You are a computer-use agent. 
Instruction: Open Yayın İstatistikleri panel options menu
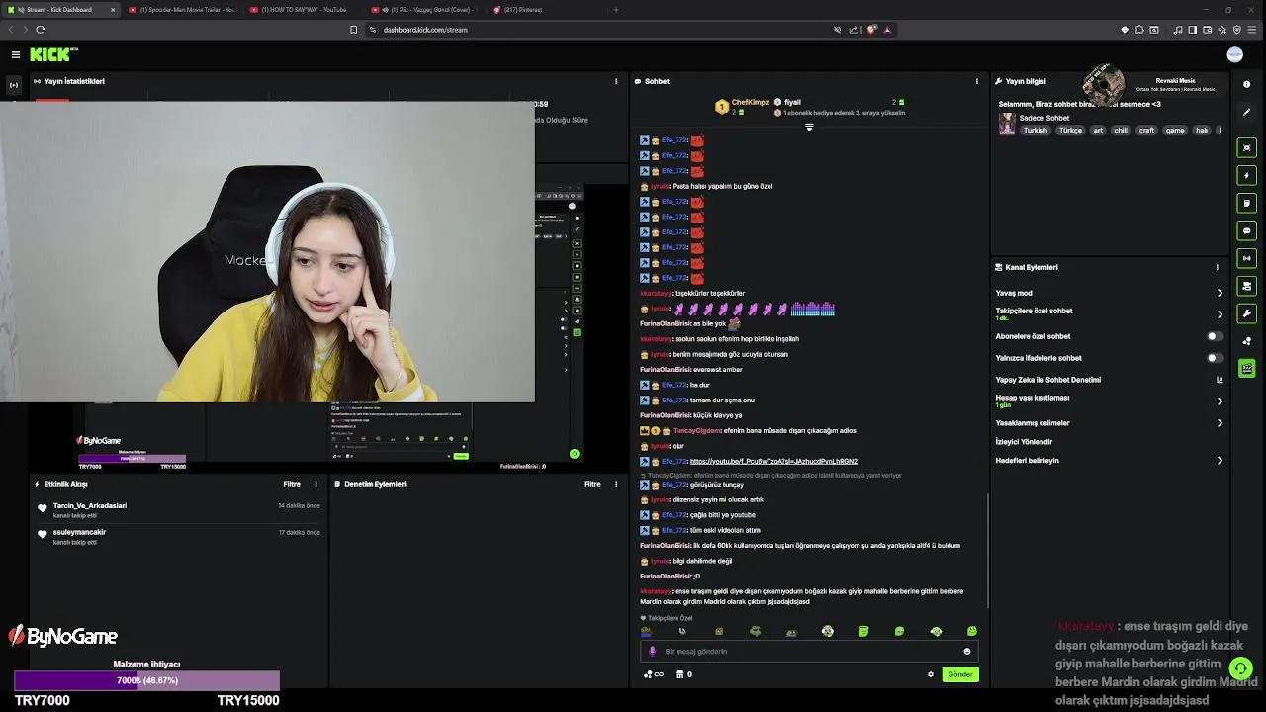point(616,81)
